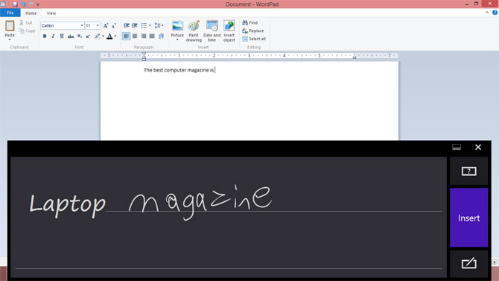Open the File menu
The height and width of the screenshot is (281, 499).
coord(10,13)
